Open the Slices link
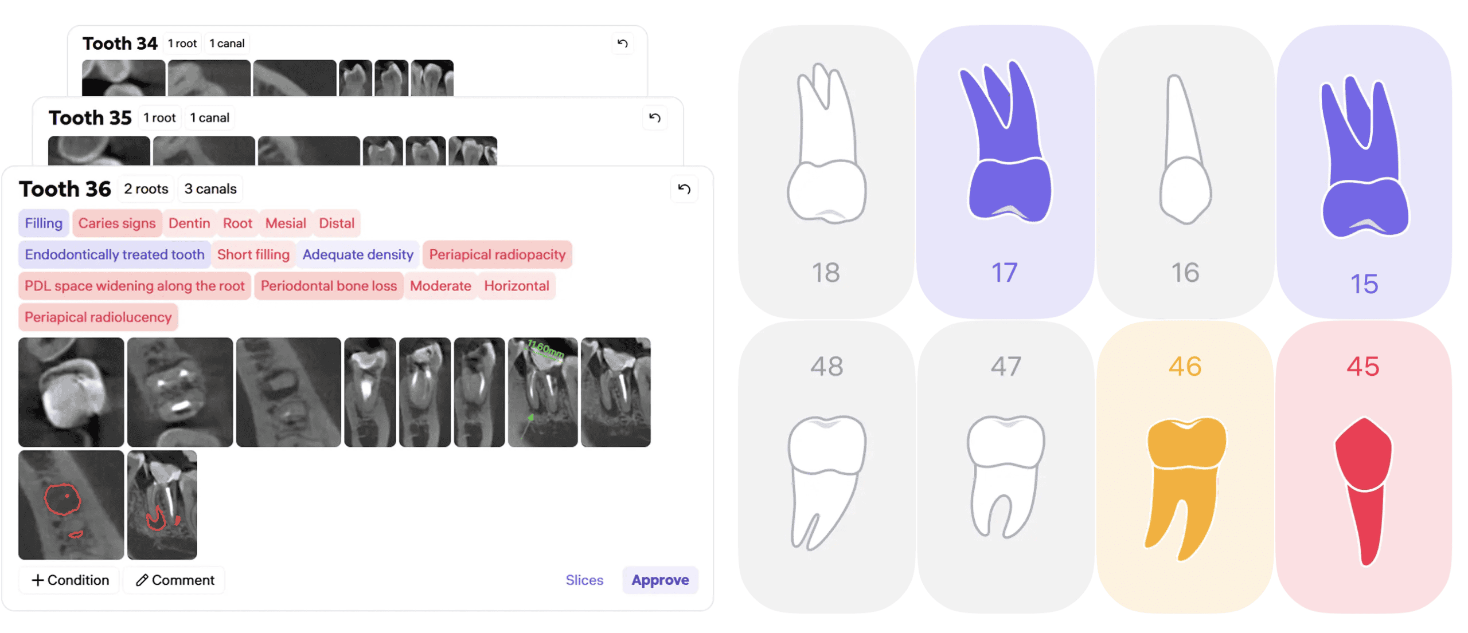 tap(584, 580)
